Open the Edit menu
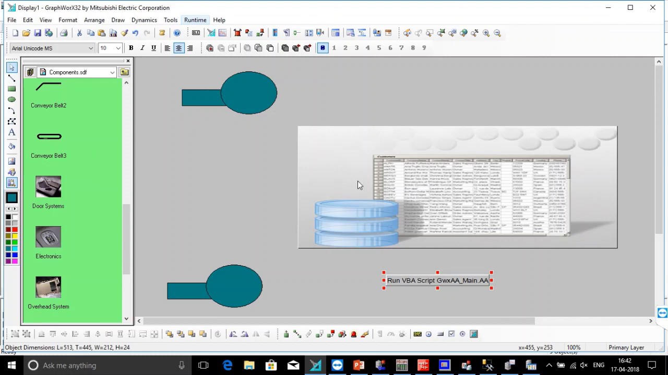Image resolution: width=668 pixels, height=375 pixels. point(28,20)
